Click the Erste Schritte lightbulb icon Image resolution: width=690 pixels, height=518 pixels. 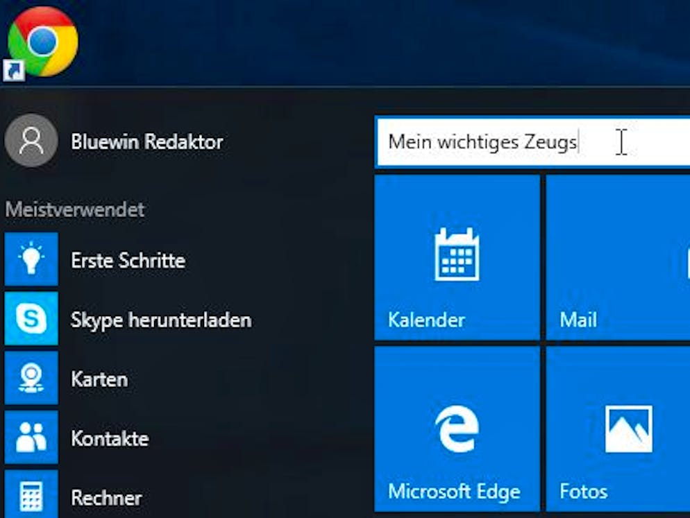[x=31, y=259]
